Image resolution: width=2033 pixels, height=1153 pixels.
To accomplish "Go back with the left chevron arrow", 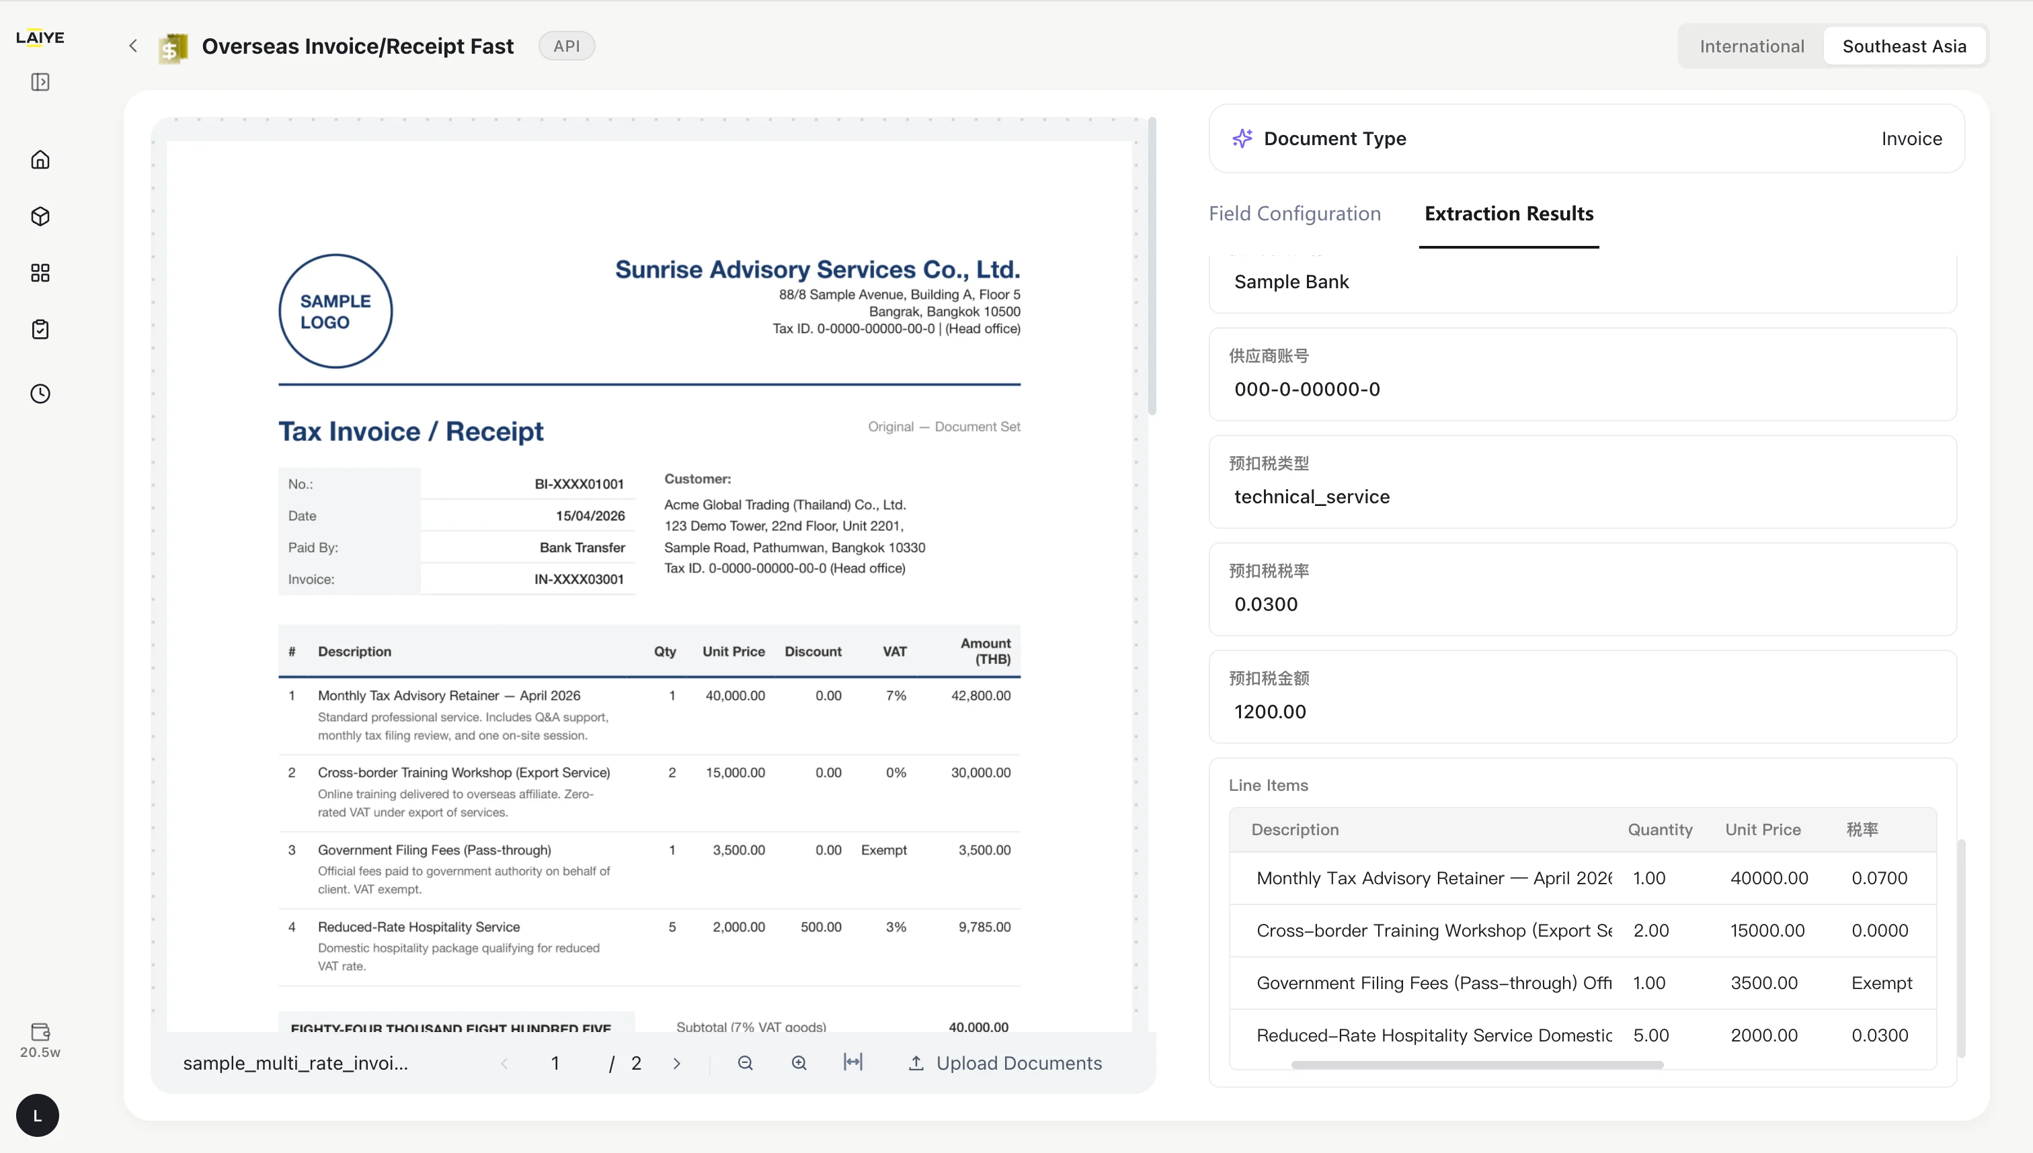I will [133, 46].
